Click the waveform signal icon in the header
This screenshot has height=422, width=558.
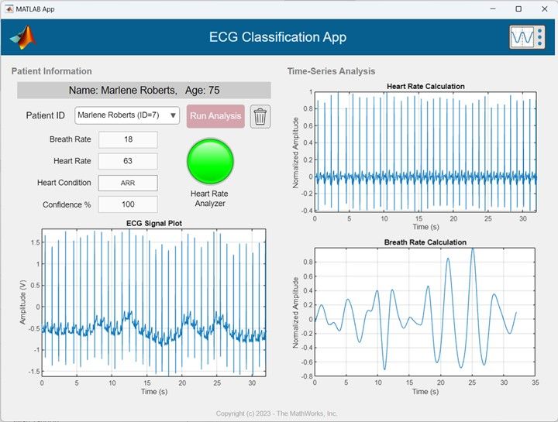[527, 37]
